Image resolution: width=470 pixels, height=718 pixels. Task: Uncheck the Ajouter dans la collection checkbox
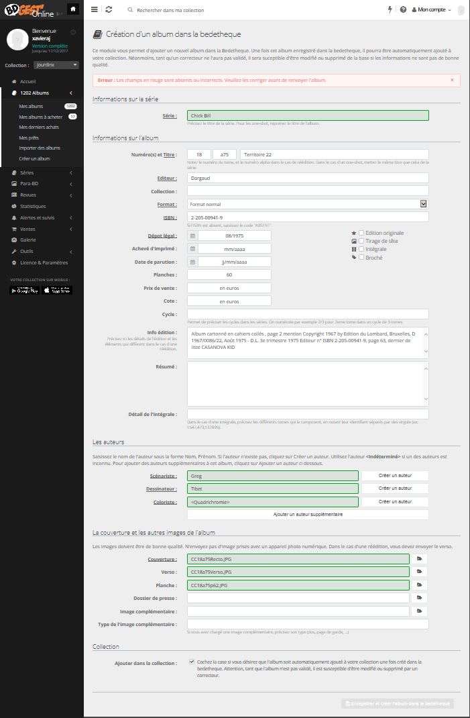(x=192, y=662)
